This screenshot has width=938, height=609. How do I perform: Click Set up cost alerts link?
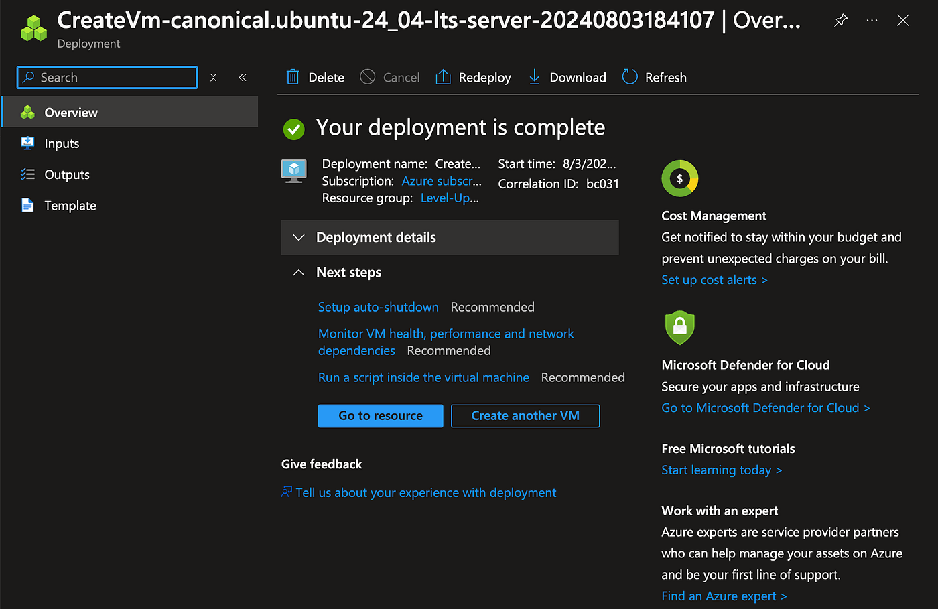click(714, 280)
